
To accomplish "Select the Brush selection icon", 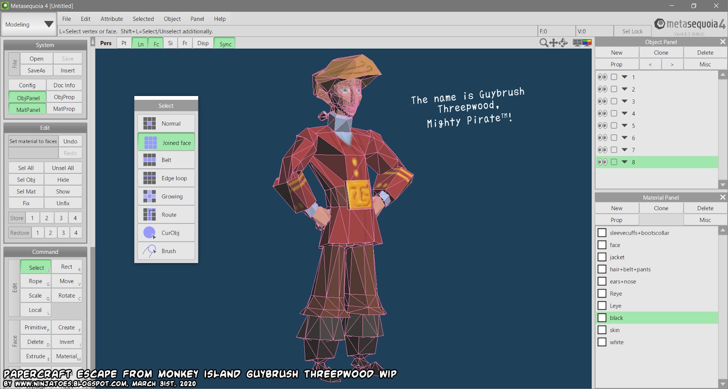I will [x=149, y=251].
